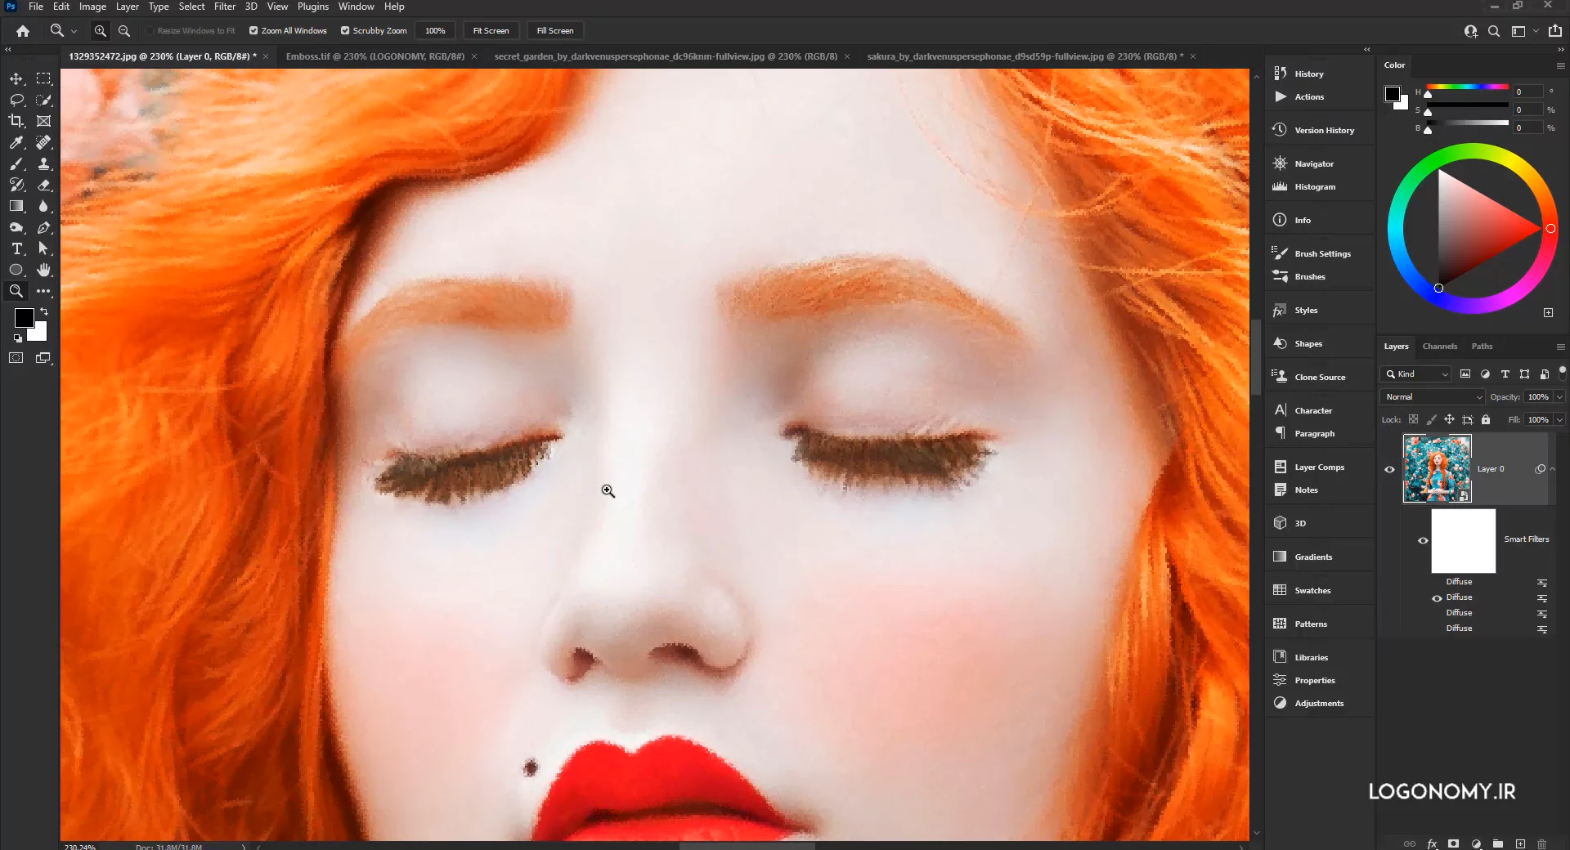Hide Smart Filters visibility eye

1423,540
